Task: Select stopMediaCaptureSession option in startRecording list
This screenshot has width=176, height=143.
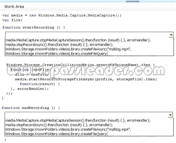Action: [78, 40]
